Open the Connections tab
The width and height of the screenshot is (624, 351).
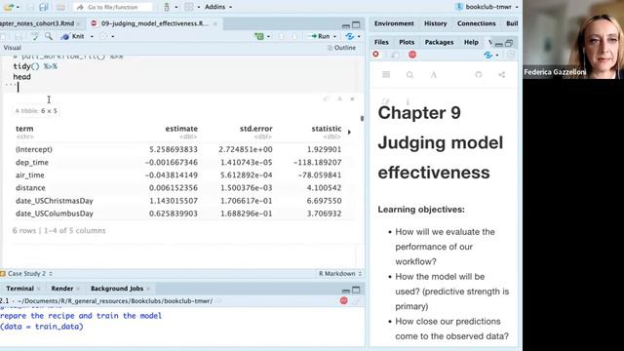pyautogui.click(x=477, y=23)
